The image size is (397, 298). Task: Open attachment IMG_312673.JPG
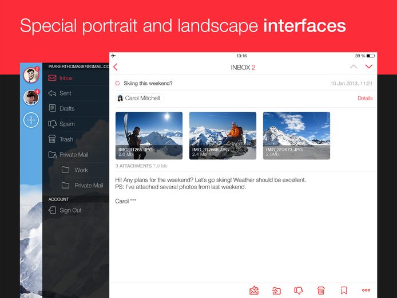click(x=296, y=136)
